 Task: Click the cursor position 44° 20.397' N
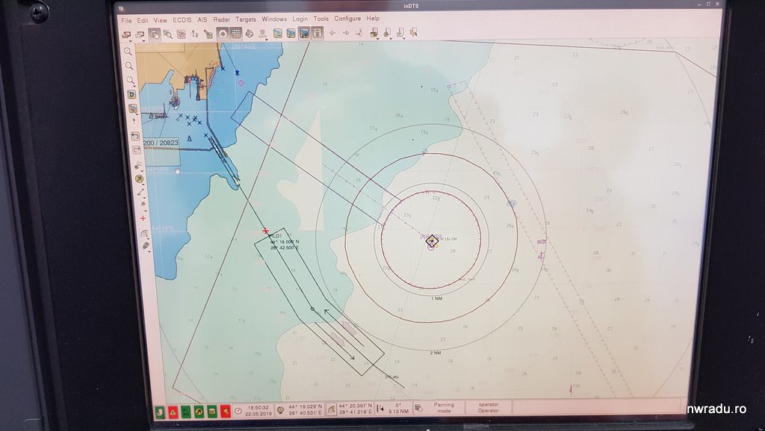click(x=355, y=406)
